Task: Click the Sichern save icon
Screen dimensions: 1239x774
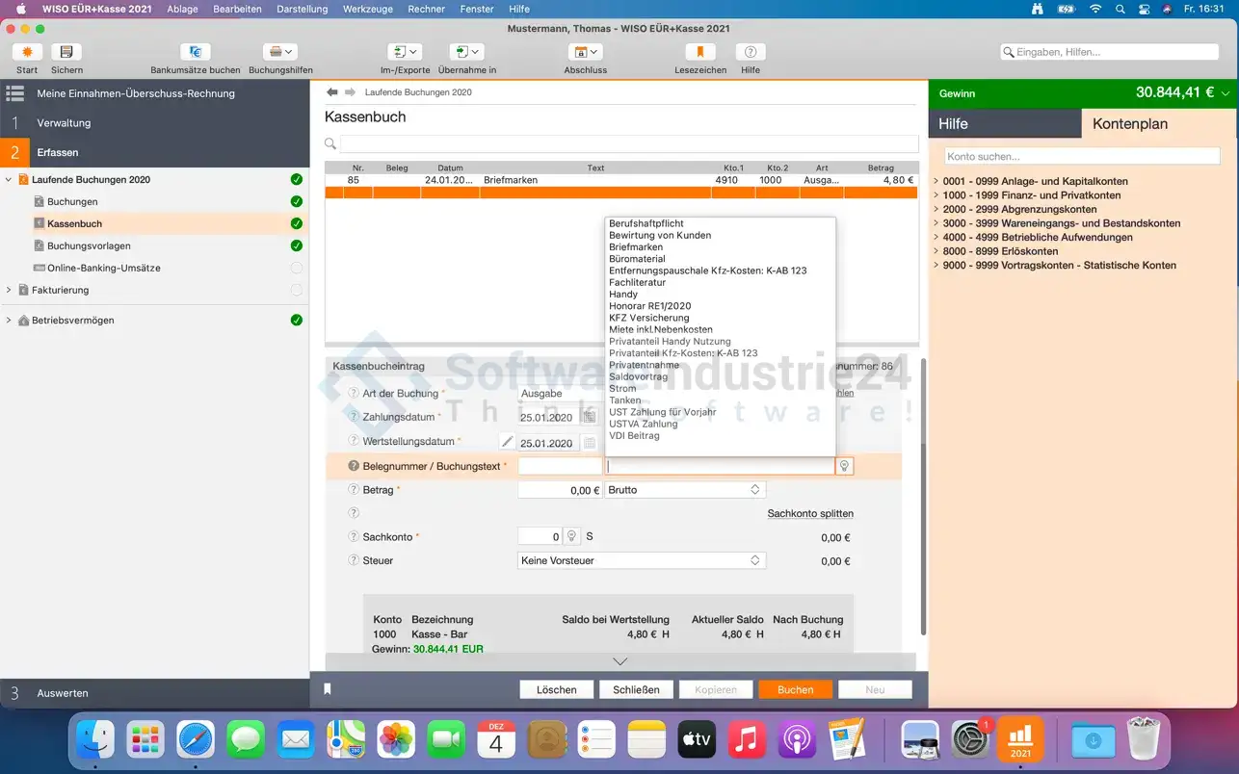Action: coord(66,53)
